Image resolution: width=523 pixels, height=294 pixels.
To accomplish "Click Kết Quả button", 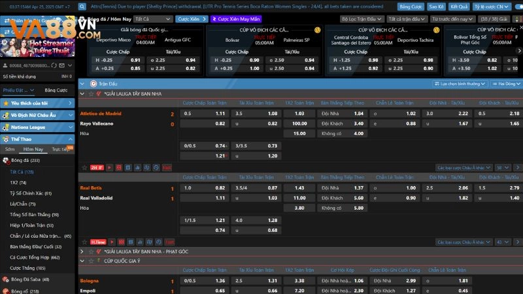I will [459, 7].
